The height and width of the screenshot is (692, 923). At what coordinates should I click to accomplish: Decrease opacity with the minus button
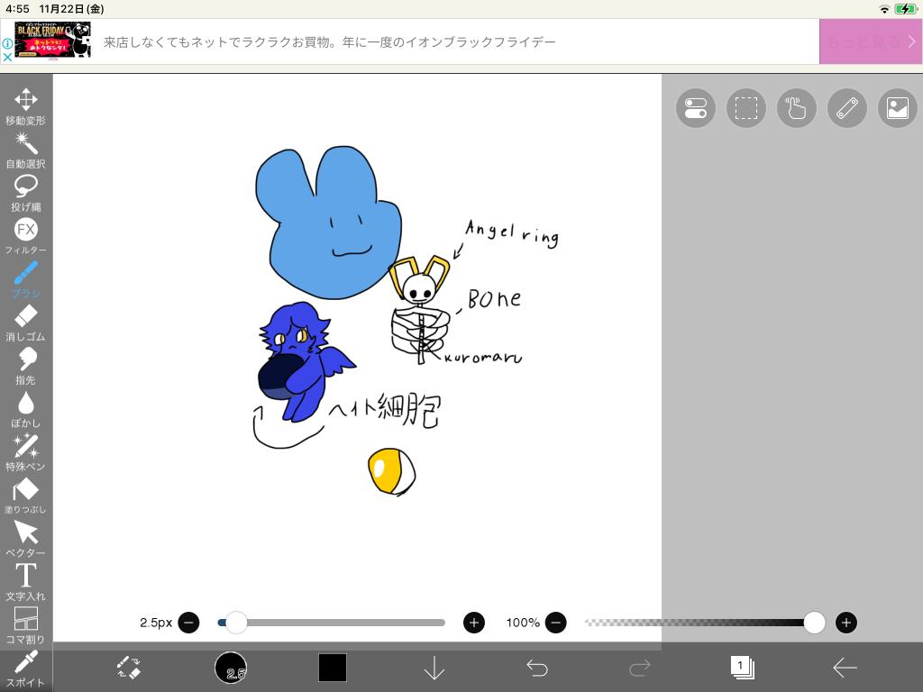pyautogui.click(x=556, y=623)
